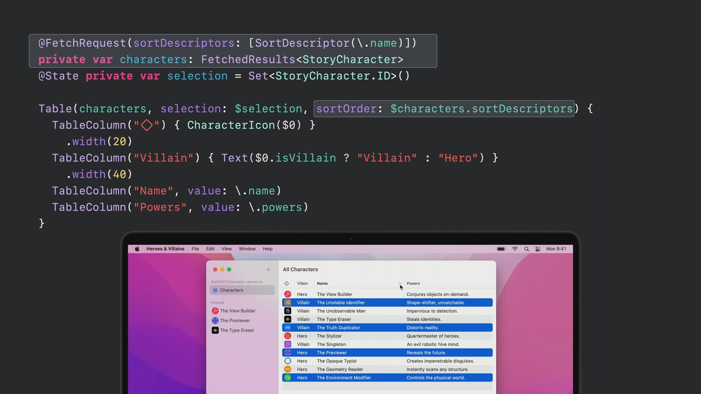Click the diamond icon column header
Screen dimensions: 701x394
pyautogui.click(x=287, y=283)
